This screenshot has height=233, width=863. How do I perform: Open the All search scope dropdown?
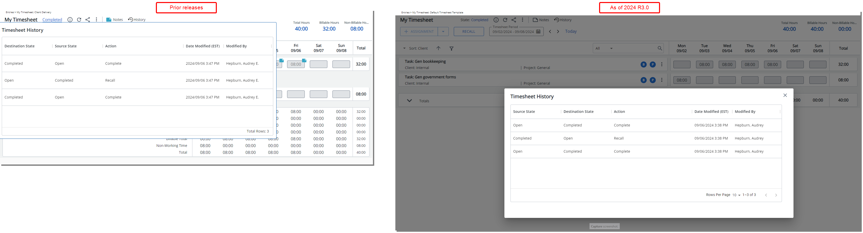[x=604, y=48]
